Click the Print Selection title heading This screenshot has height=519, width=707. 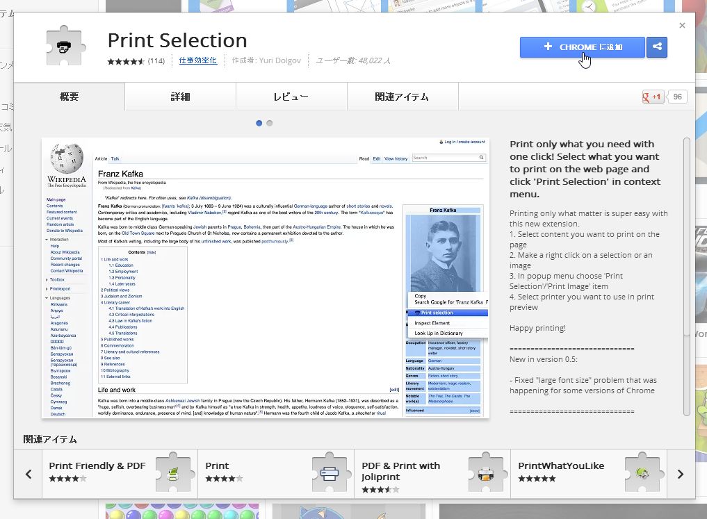177,40
